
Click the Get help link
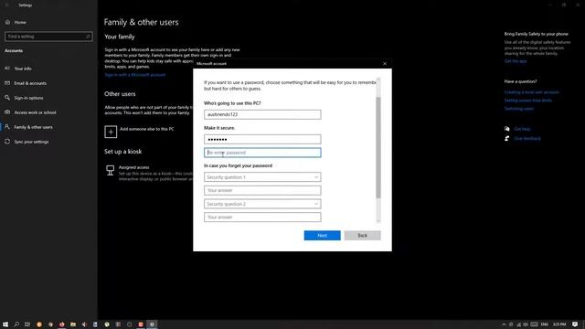pos(522,129)
